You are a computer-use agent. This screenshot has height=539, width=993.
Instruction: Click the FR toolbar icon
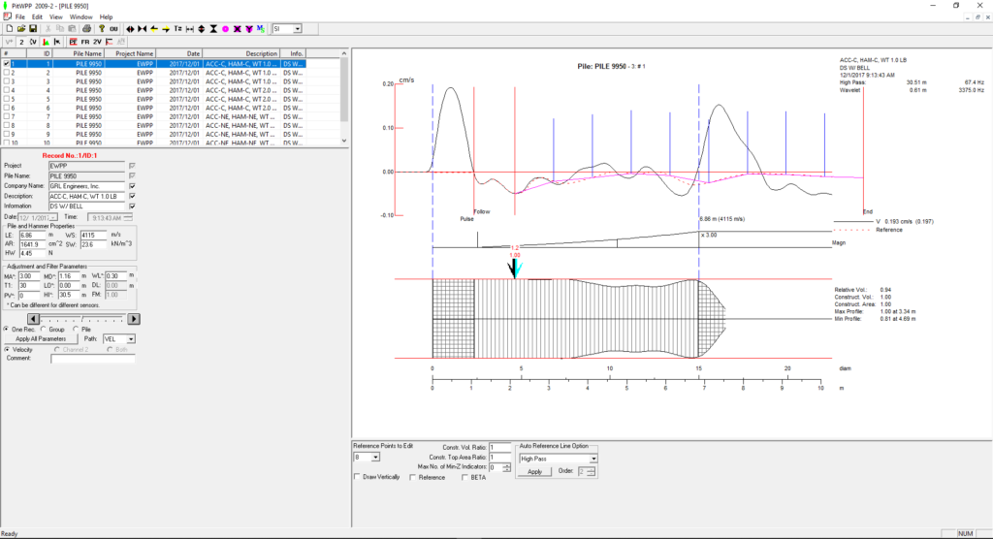(85, 43)
